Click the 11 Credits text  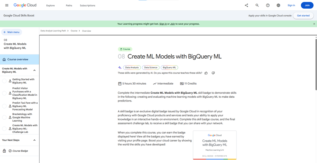(190, 83)
